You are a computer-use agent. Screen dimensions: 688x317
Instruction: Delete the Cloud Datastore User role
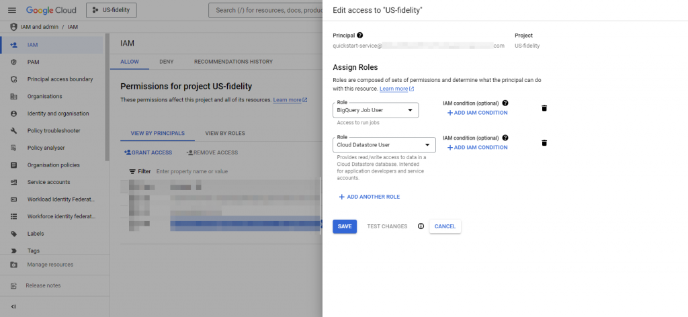coord(544,142)
